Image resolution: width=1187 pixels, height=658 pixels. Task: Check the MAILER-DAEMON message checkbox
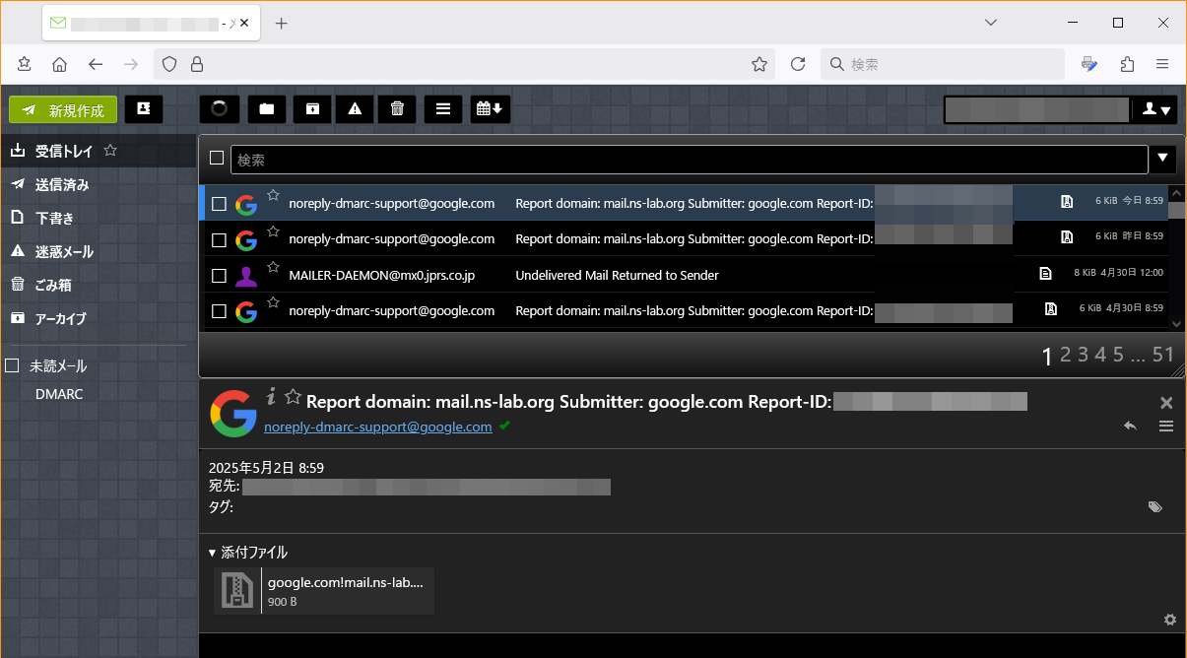[x=219, y=276]
